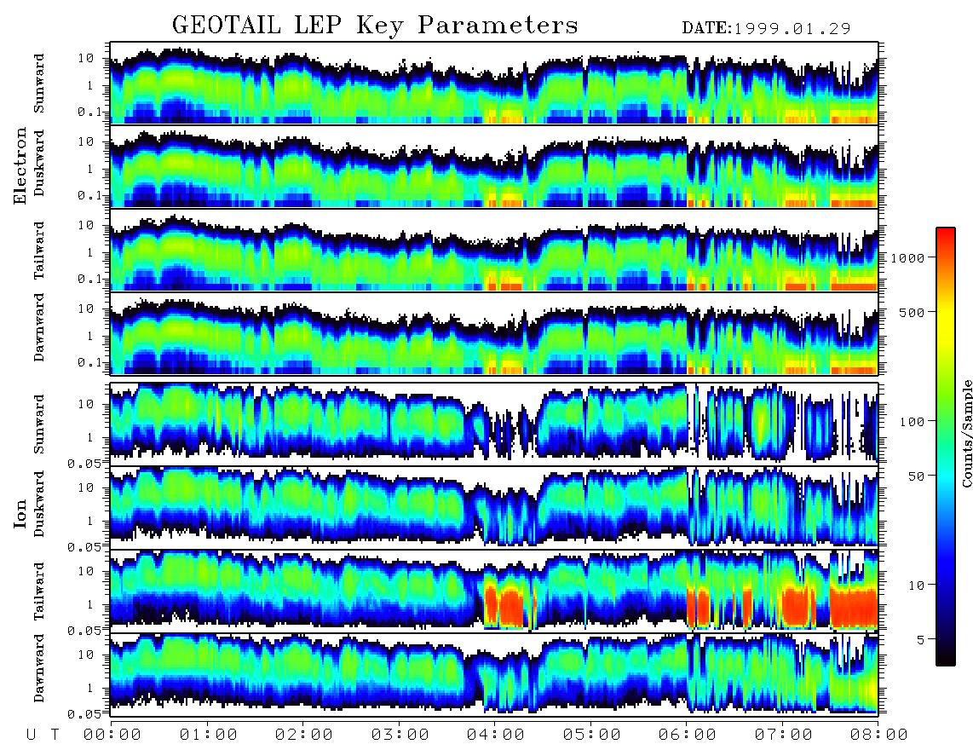Image resolution: width=973 pixels, height=750 pixels.
Task: Click the "01:00" time tick label
Action: [x=209, y=735]
